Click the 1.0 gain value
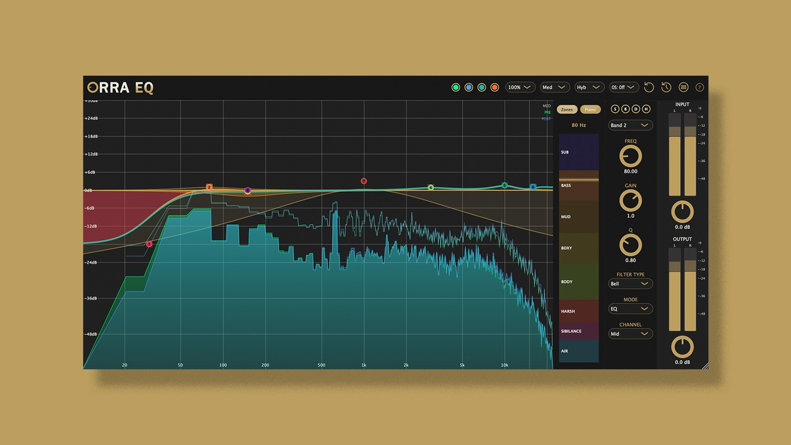The height and width of the screenshot is (445, 791). (x=631, y=216)
